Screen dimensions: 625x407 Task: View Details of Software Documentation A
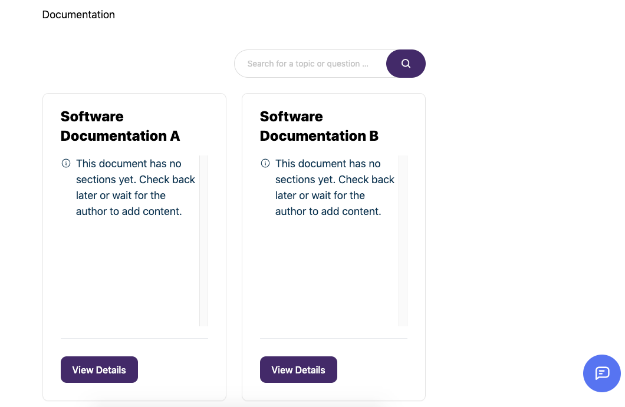point(99,369)
